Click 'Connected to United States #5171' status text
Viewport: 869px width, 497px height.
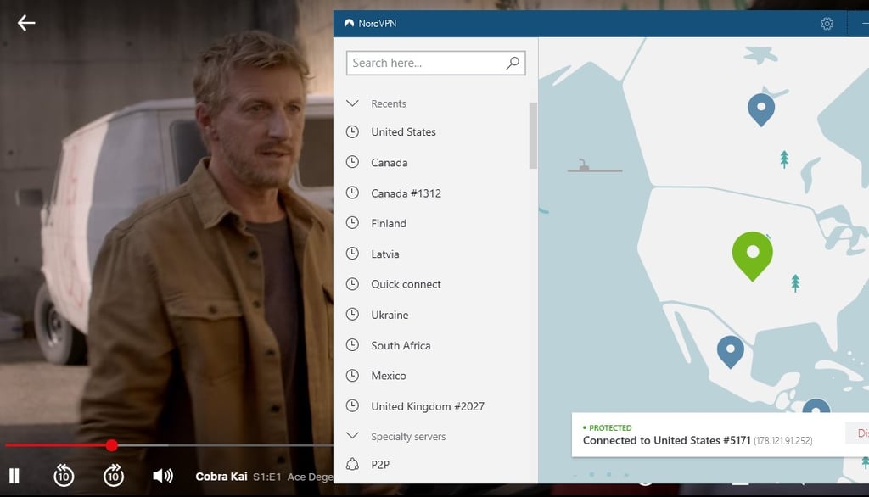[667, 440]
